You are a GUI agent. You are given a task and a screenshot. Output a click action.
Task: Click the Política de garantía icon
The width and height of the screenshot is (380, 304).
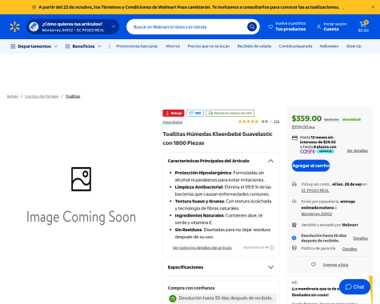pos(294,248)
